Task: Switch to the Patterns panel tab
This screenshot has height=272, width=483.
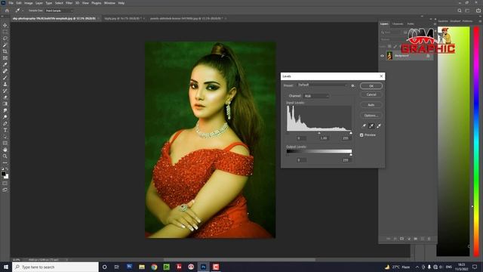Action: point(467,21)
